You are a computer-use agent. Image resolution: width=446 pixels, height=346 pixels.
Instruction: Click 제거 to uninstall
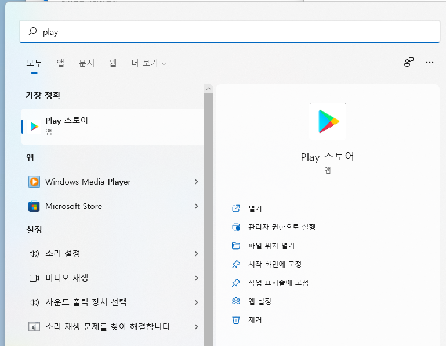tap(255, 320)
